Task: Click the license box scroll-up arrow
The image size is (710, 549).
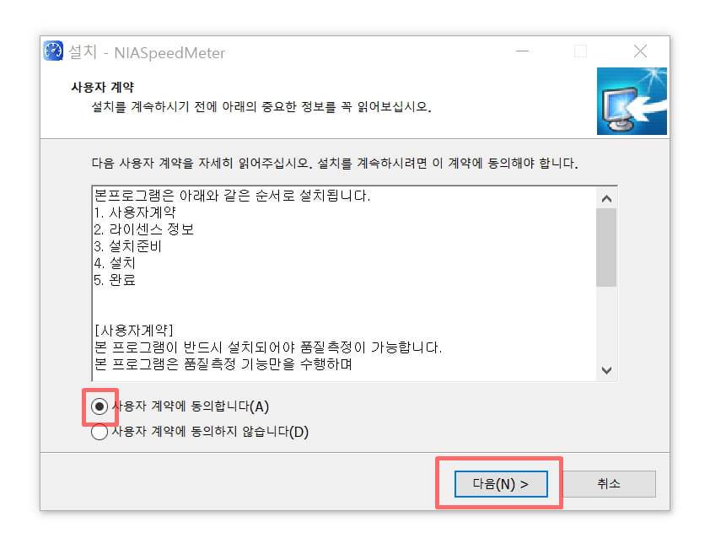Action: pos(606,198)
